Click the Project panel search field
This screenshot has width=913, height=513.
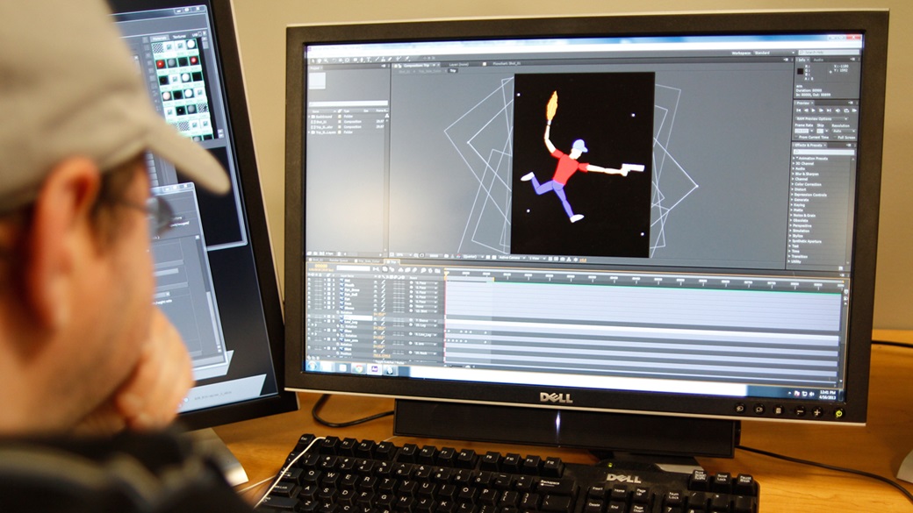coord(349,103)
